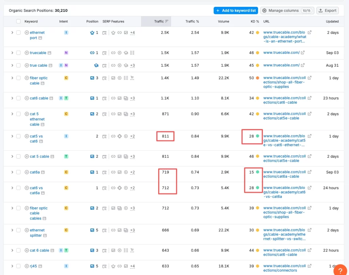Open external link icon for ethernet-port URL
349x275 pixels.
(x=309, y=32)
